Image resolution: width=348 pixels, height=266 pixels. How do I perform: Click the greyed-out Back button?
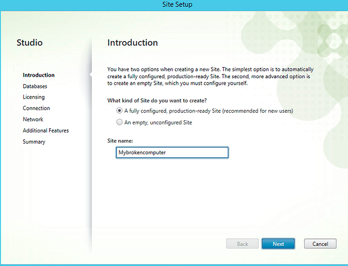(242, 244)
